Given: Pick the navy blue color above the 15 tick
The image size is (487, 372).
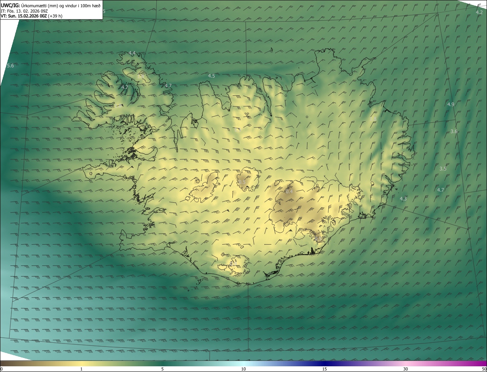Looking at the screenshot, I should (x=325, y=363).
